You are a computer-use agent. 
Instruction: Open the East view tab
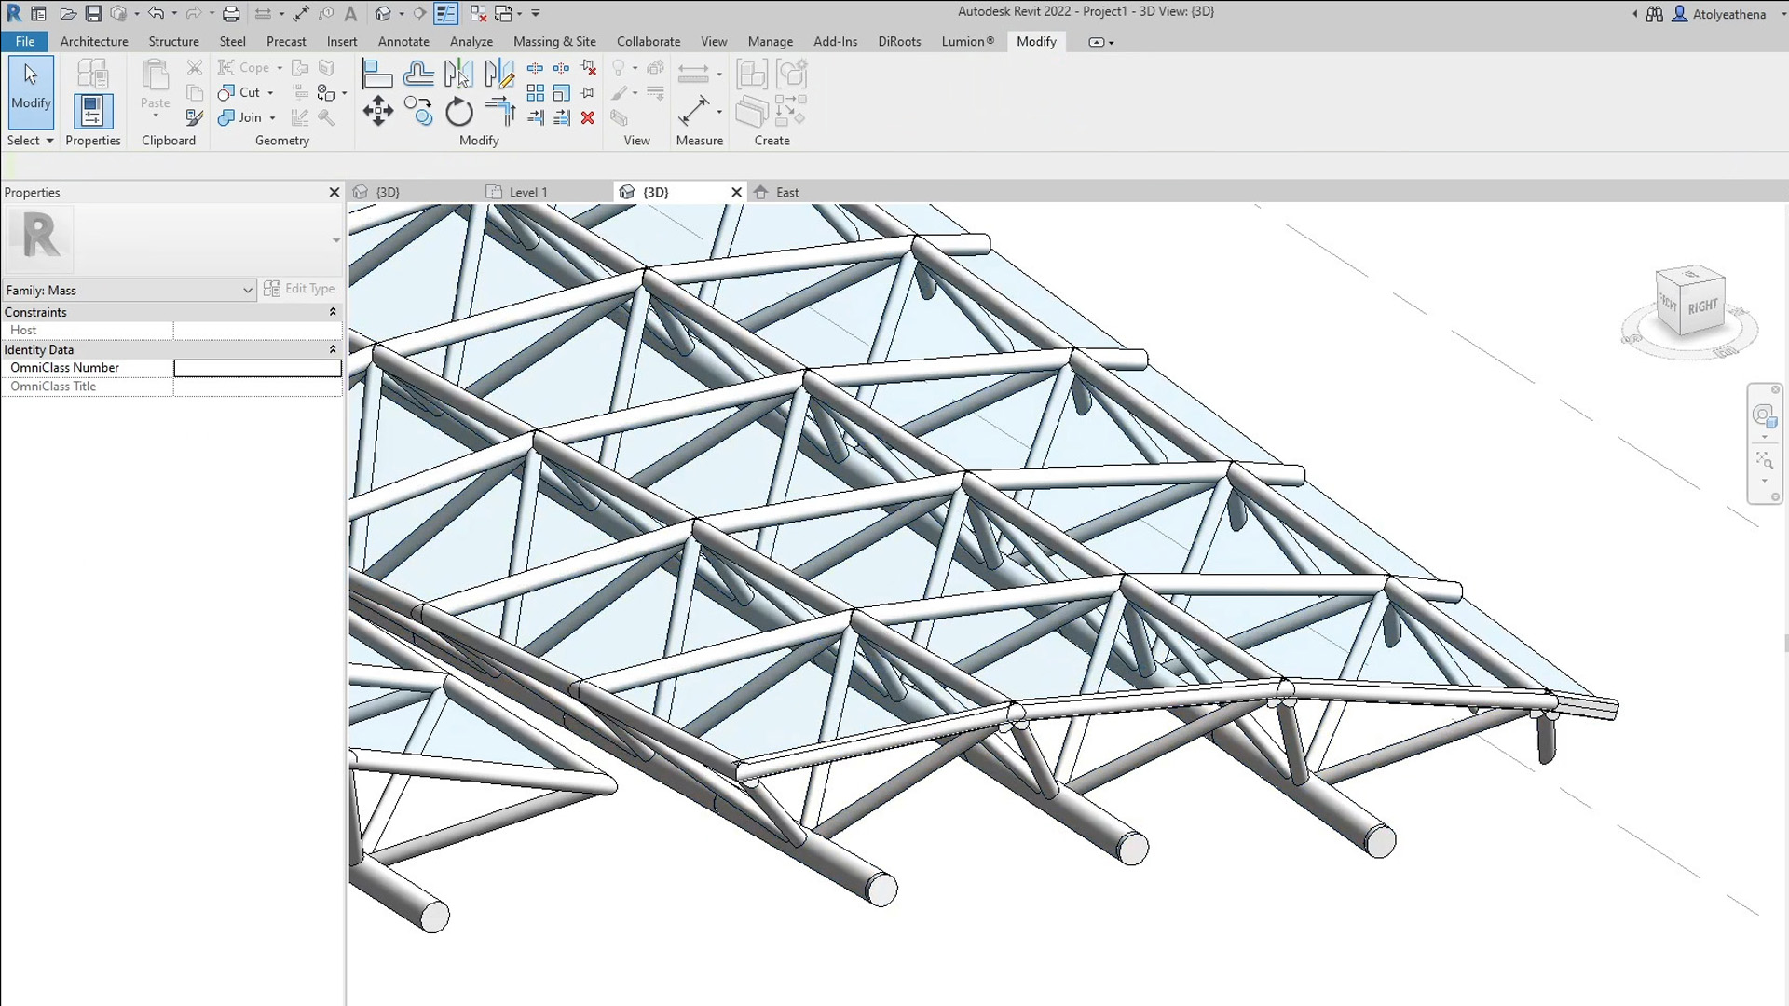787,192
